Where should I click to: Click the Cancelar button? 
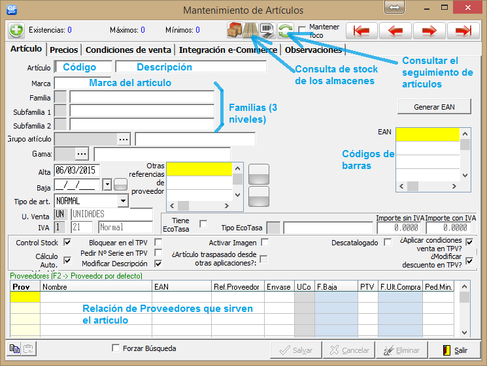pyautogui.click(x=349, y=350)
